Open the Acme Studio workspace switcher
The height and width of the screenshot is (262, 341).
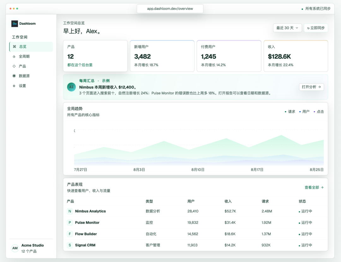click(x=31, y=248)
